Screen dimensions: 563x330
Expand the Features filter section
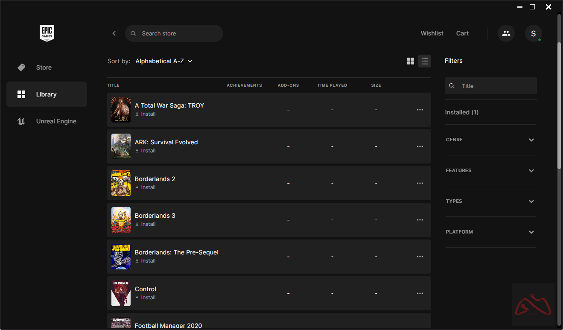tap(490, 170)
